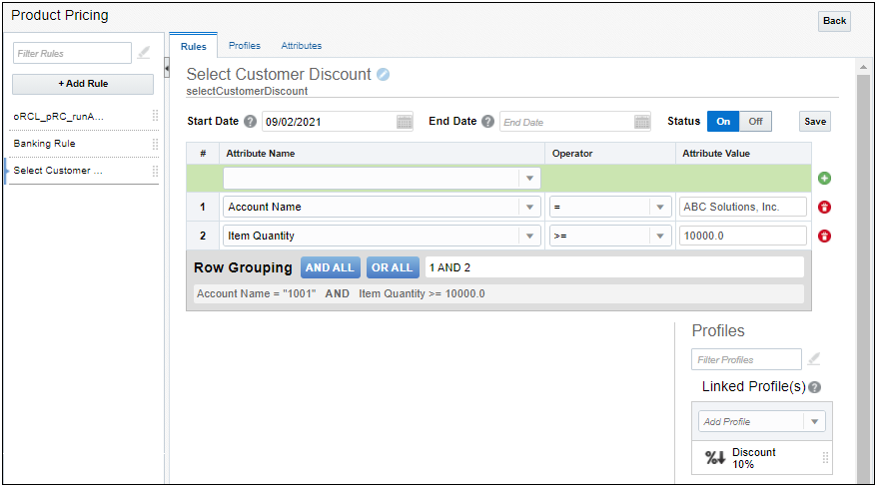The image size is (877, 487).
Task: Click the green add row plus icon
Action: click(x=824, y=179)
